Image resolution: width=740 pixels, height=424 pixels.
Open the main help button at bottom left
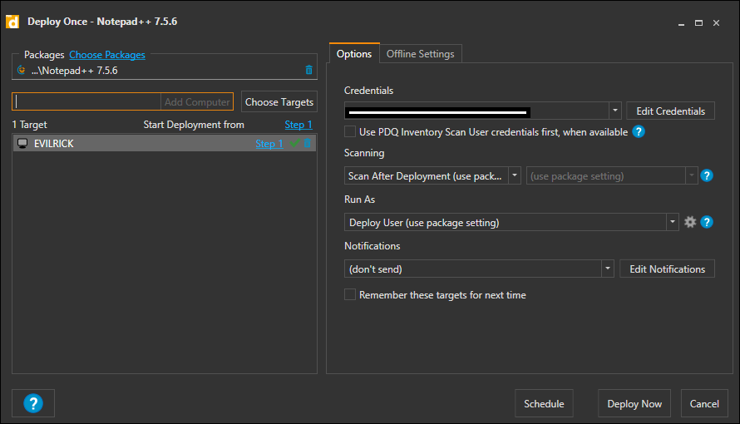33,403
